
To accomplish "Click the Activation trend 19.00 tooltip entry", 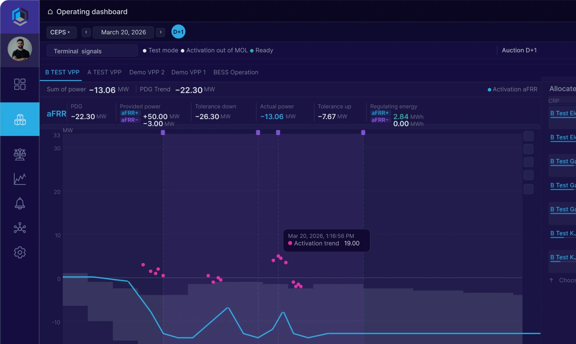I will point(324,244).
